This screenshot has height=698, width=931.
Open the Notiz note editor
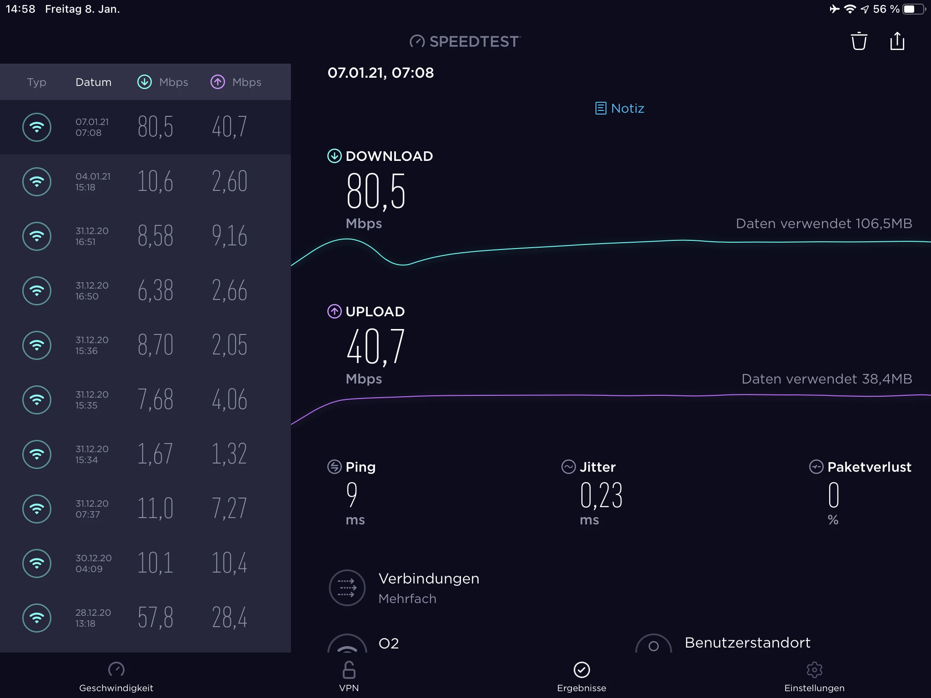(x=620, y=108)
